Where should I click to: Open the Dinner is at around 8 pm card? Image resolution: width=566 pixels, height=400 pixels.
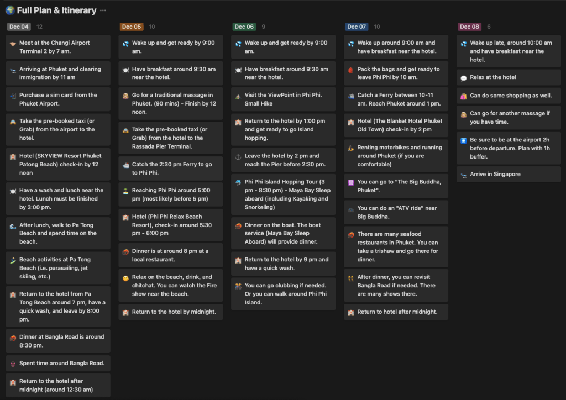171,255
